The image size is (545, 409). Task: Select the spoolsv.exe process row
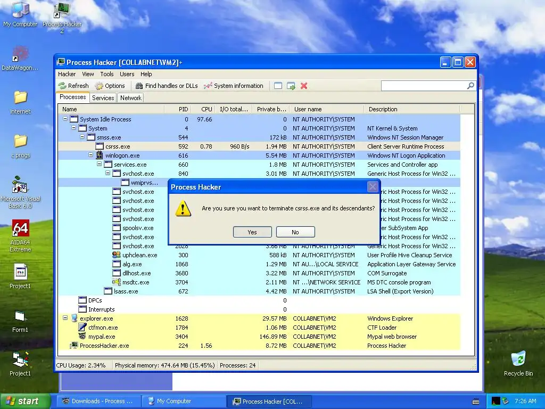coord(259,228)
